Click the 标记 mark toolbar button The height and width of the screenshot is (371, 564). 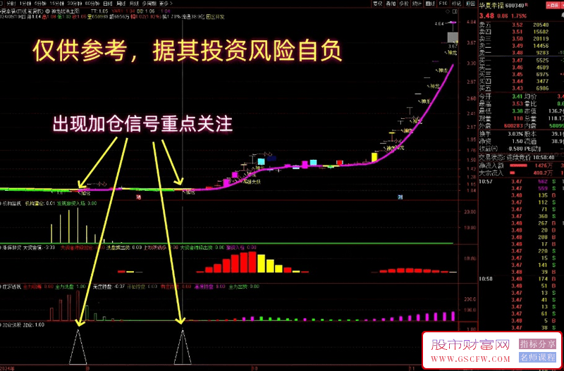[456, 4]
